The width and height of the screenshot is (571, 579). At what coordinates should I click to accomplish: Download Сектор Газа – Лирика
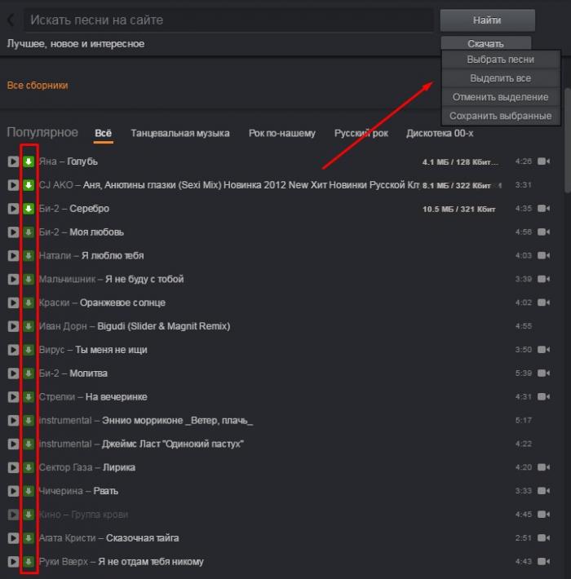[29, 468]
